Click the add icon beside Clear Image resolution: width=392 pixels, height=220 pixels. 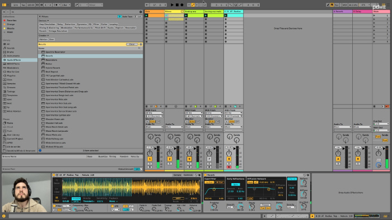click(x=141, y=44)
